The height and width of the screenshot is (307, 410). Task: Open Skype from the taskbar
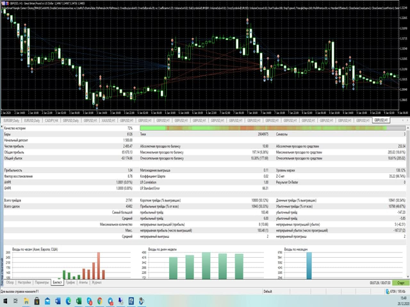coord(90,301)
